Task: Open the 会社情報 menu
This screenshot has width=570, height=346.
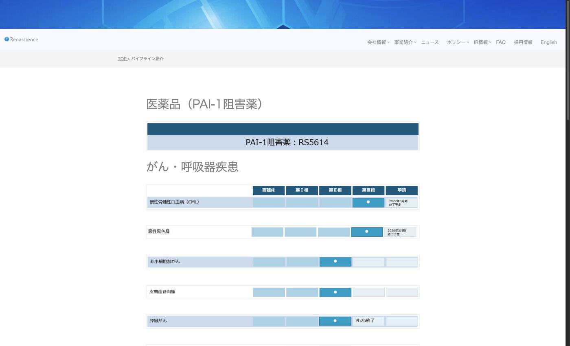Action: tap(378, 42)
